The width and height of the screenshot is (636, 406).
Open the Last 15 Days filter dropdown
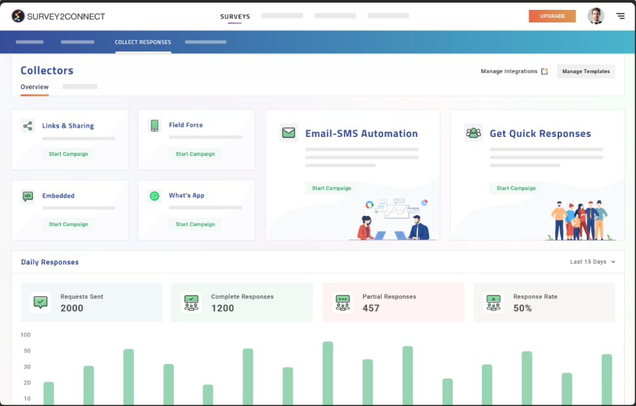click(x=591, y=261)
